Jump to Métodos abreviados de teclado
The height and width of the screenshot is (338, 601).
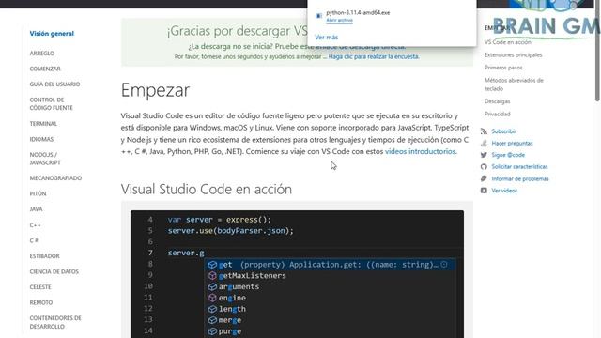click(514, 84)
